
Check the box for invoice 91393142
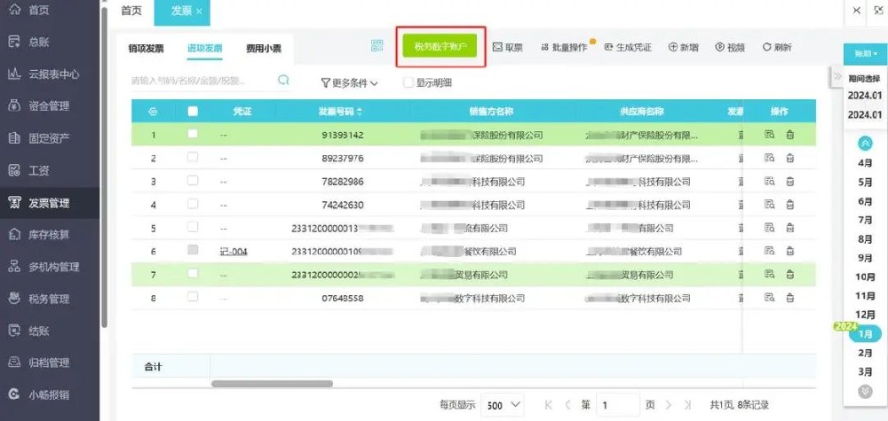point(193,134)
